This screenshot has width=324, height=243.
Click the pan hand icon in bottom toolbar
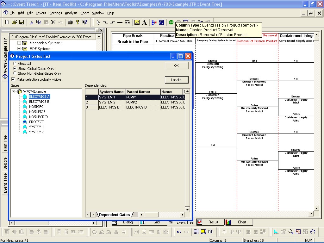[313, 232]
